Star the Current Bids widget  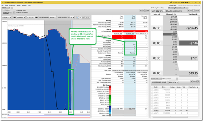191,82
